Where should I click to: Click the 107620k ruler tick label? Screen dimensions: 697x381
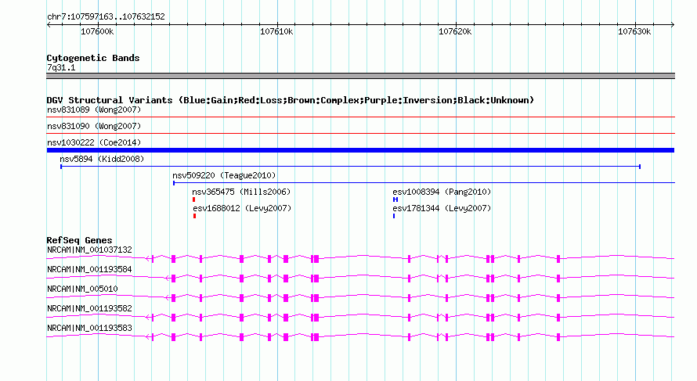[x=455, y=31]
